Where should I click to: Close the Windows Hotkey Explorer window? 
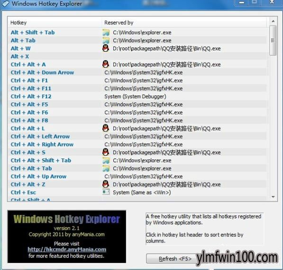point(272,2)
